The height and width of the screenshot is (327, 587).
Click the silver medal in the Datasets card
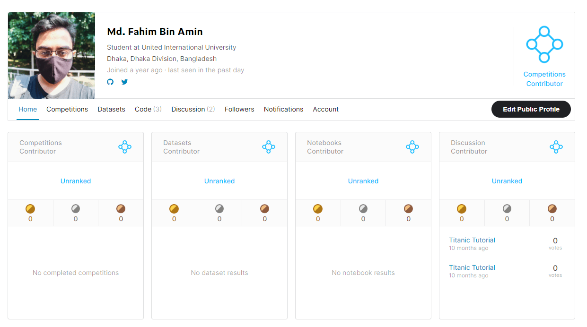219,209
